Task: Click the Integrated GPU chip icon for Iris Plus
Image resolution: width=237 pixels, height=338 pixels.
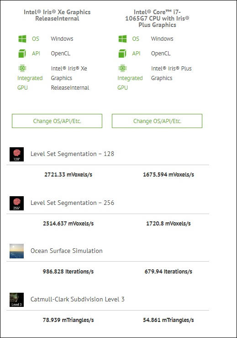Action: click(x=122, y=68)
